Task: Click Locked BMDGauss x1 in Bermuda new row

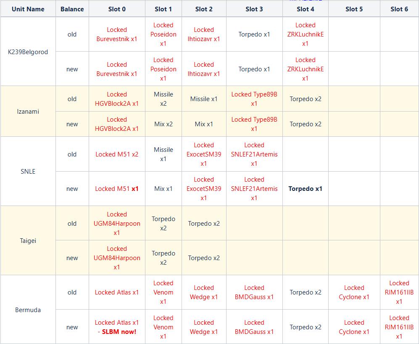Action: (254, 327)
